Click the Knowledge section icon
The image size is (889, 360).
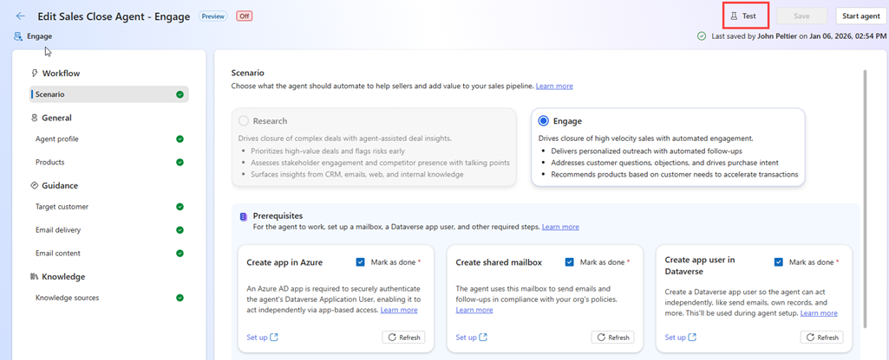click(34, 277)
